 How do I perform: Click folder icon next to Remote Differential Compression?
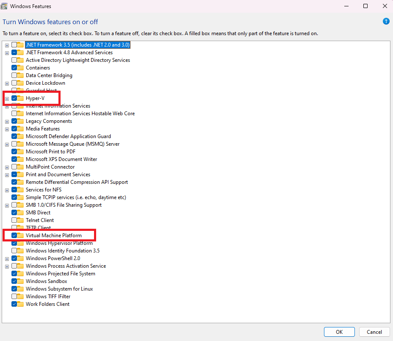[21, 182]
